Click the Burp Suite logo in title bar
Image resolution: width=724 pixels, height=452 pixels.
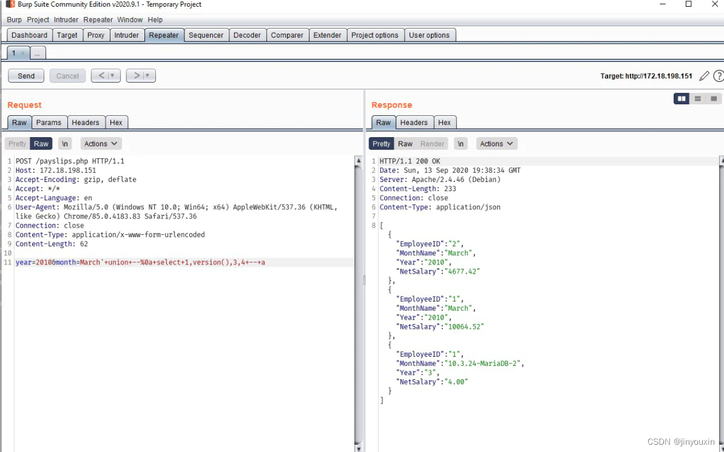(10, 4)
